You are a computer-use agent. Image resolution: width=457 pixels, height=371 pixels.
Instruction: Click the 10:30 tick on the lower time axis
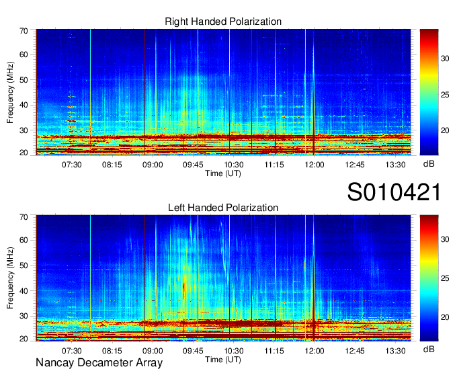click(x=233, y=351)
